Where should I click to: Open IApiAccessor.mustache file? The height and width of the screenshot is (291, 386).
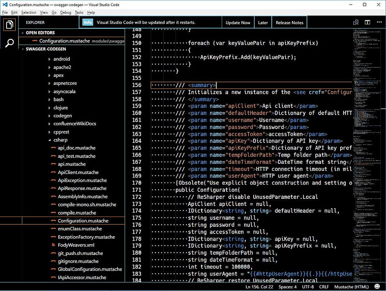(x=82, y=278)
